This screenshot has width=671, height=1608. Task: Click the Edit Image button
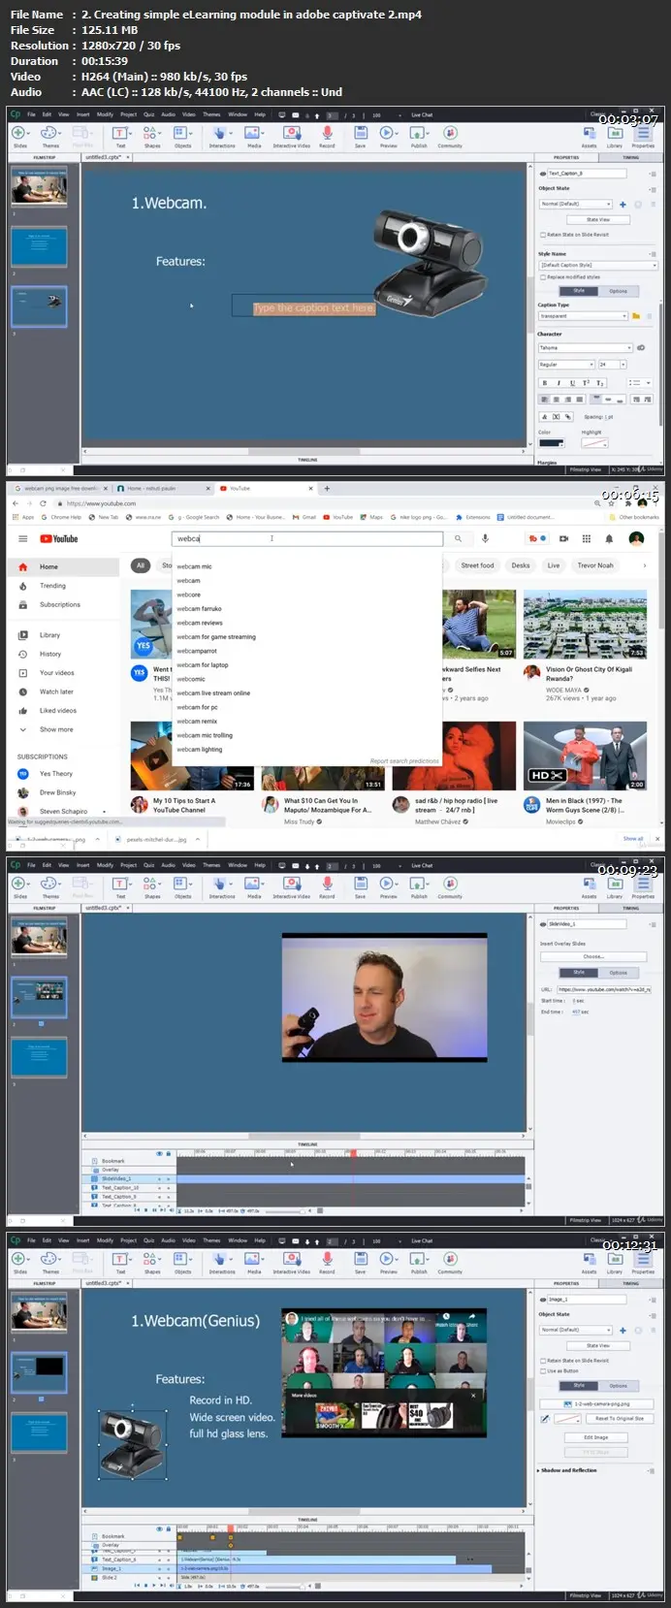pyautogui.click(x=595, y=1437)
